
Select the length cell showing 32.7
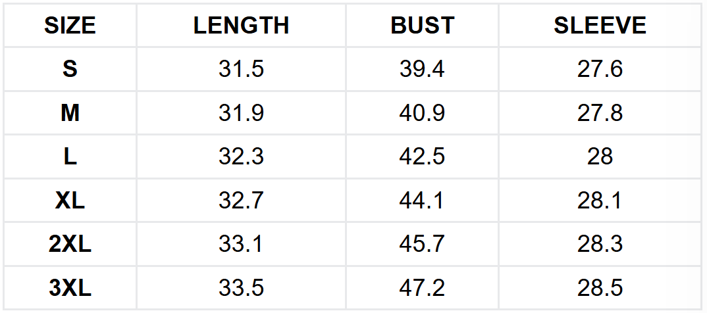click(x=241, y=201)
